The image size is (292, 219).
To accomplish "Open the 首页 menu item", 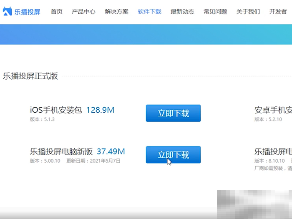I will [57, 12].
